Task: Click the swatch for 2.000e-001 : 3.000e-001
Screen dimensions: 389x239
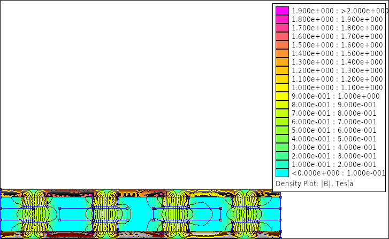Action: coord(282,156)
